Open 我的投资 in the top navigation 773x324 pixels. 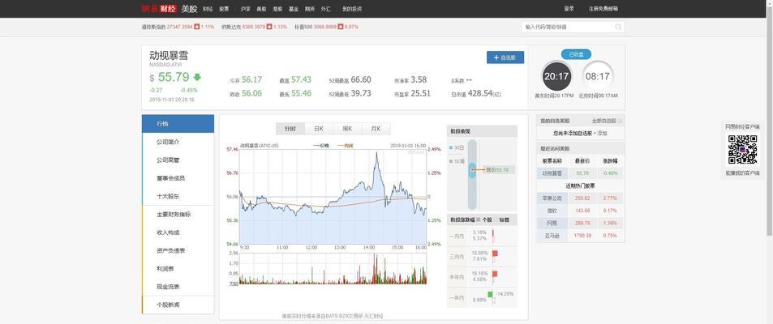pyautogui.click(x=352, y=8)
